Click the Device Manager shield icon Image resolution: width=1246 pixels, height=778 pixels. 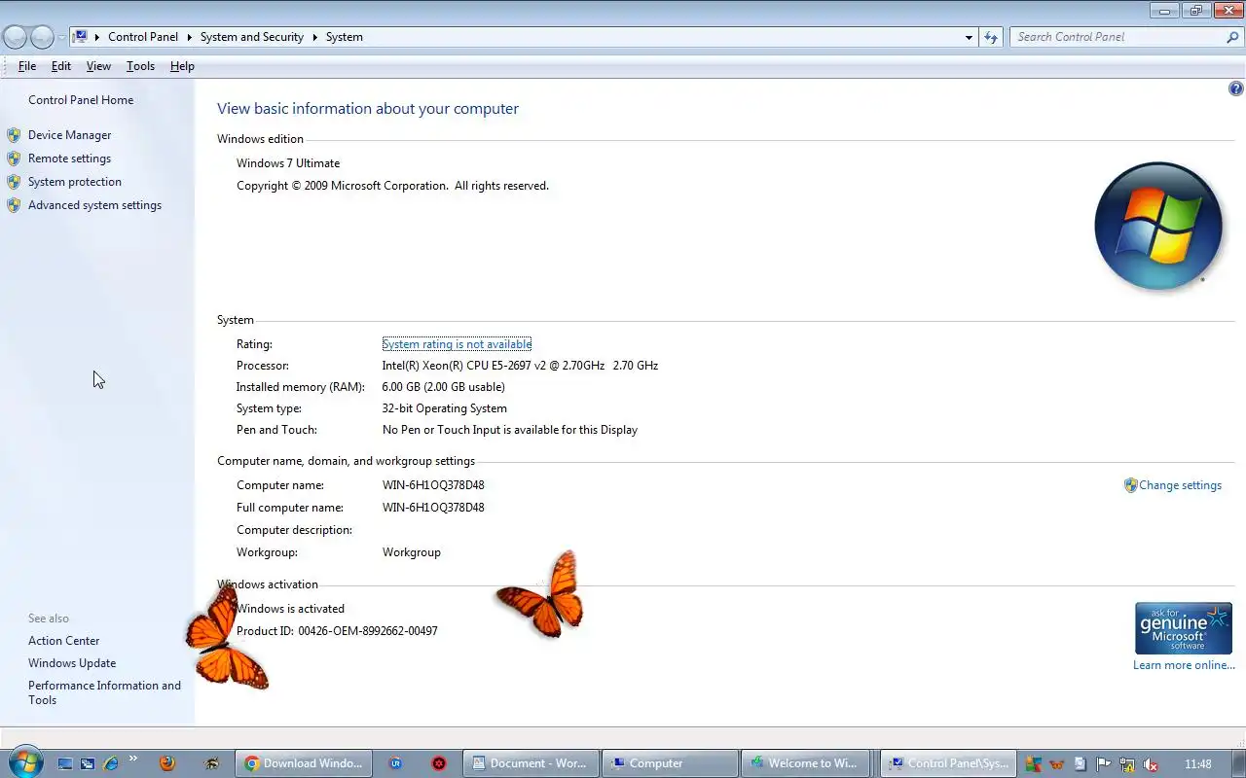pos(14,135)
